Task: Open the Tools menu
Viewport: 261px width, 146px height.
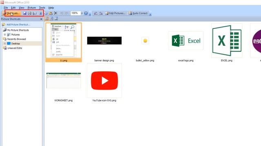Action: (x=42, y=8)
